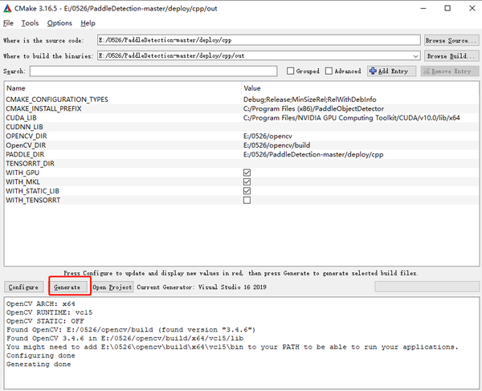Click the PADDLE_DIR value E:/0526/PaddleDetection-master/deploy/cpp
Screen dimensions: 482x391
point(313,154)
